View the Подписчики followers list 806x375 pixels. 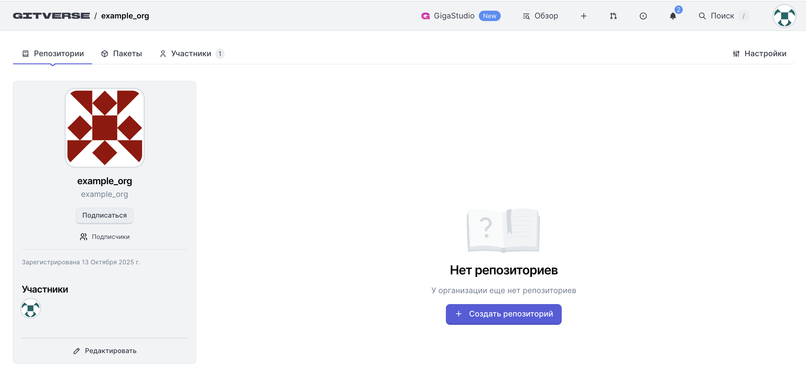pyautogui.click(x=105, y=237)
